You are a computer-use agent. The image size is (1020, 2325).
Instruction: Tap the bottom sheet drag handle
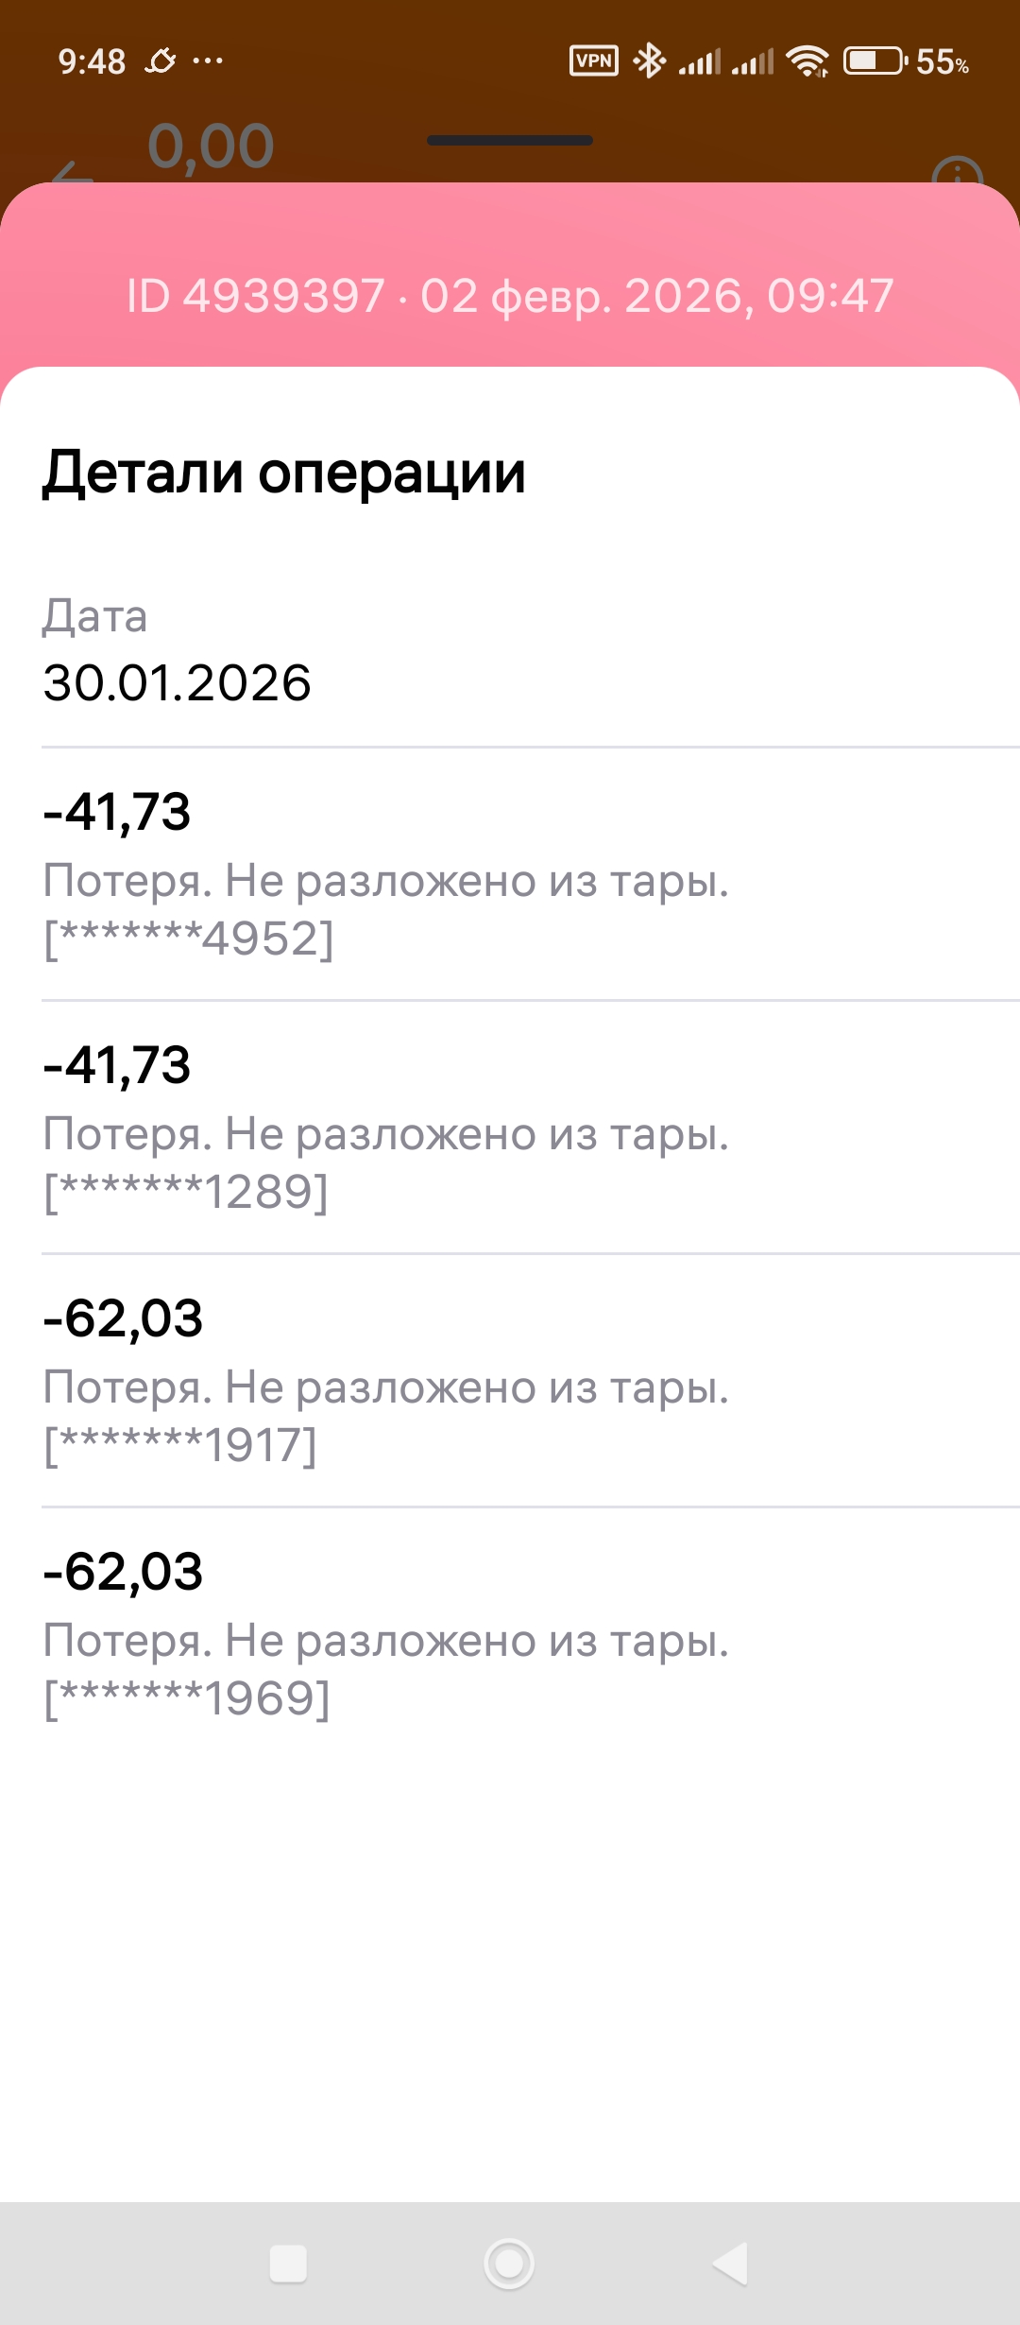[x=509, y=141]
